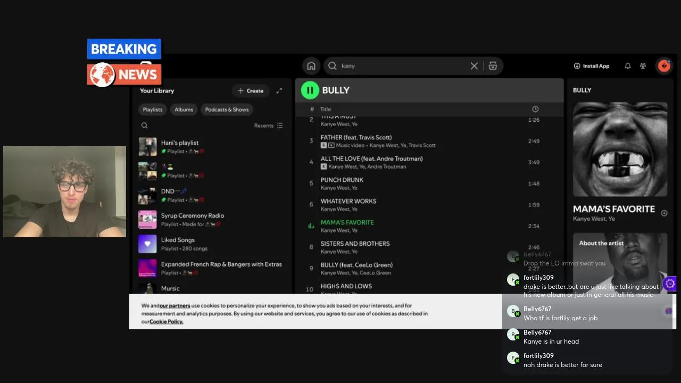Image resolution: width=681 pixels, height=383 pixels.
Task: Click the Title column header
Action: coord(326,109)
